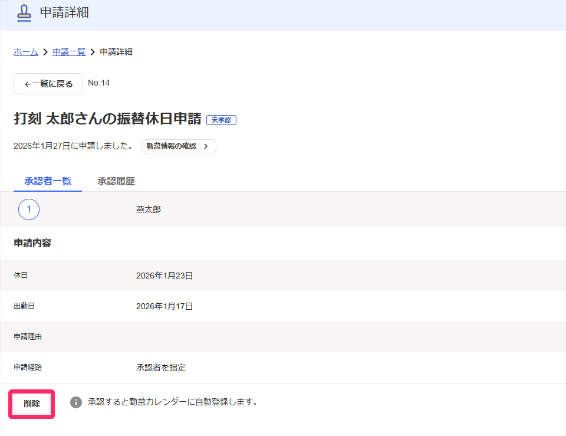Click the 出勤日 row label
This screenshot has width=566, height=436.
click(24, 306)
